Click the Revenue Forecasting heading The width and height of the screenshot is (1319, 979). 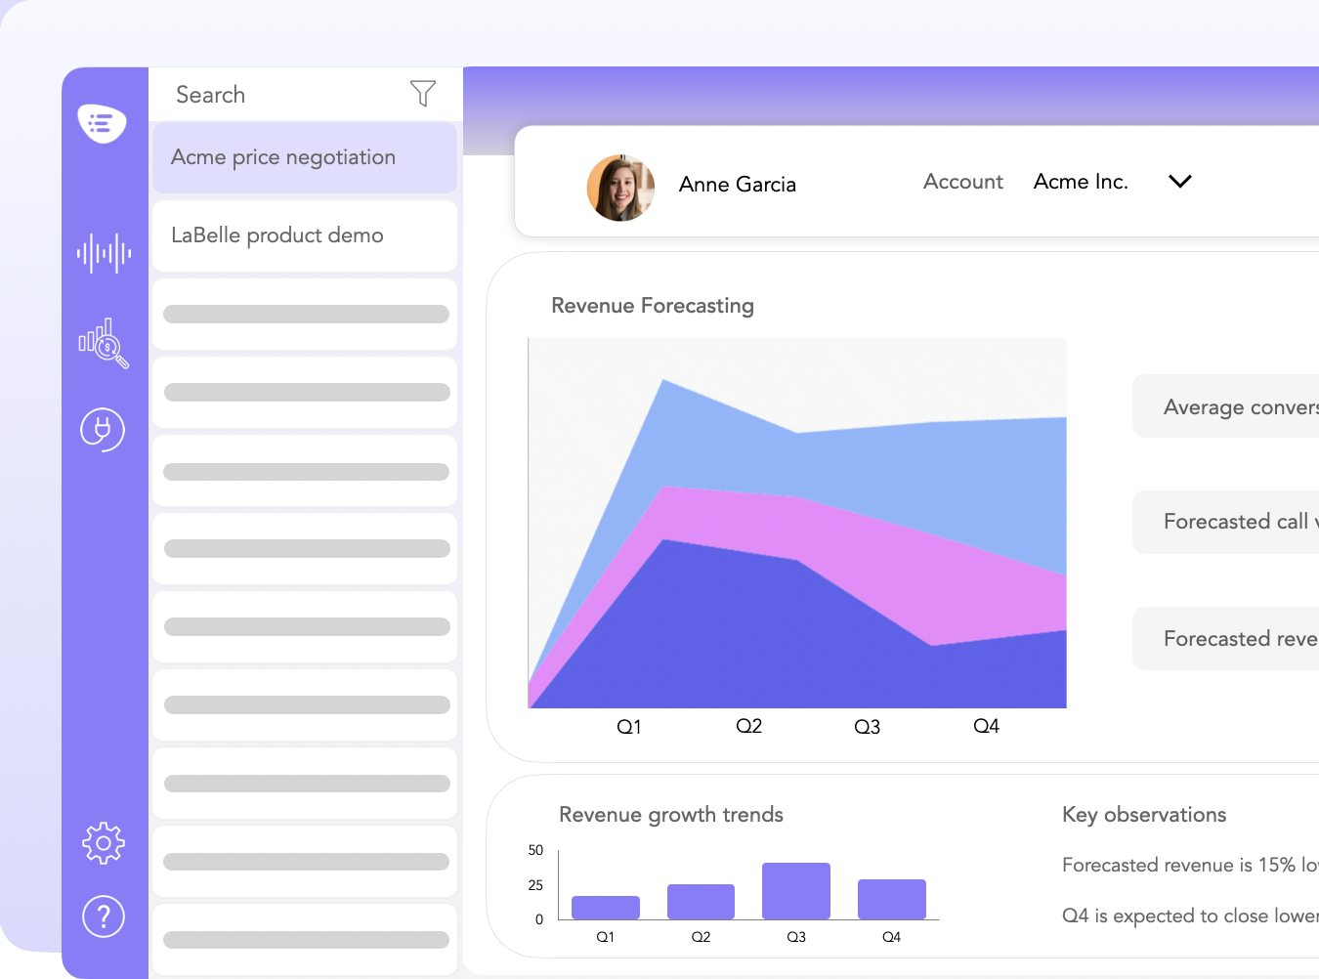tap(653, 306)
